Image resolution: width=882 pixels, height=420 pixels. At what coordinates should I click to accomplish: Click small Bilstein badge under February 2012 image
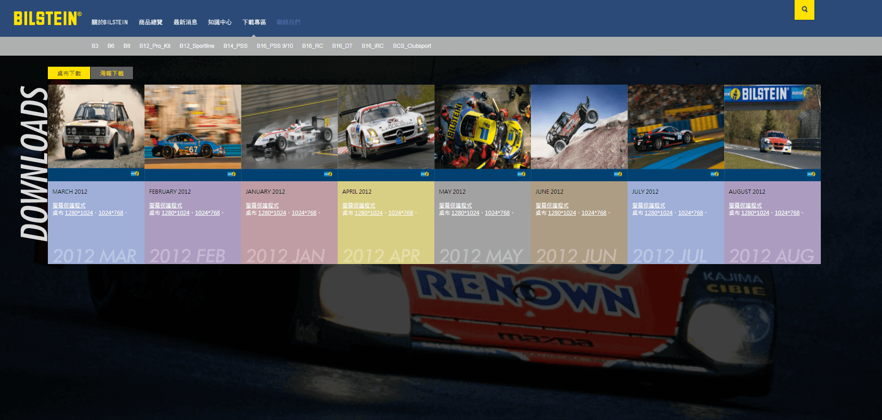231,174
